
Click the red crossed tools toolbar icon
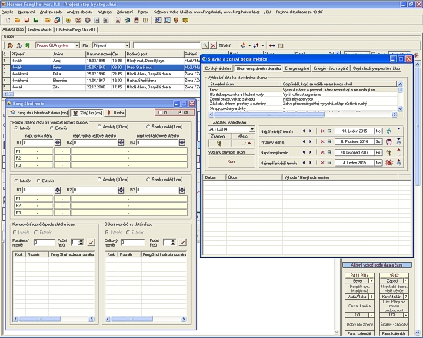coord(78,20)
